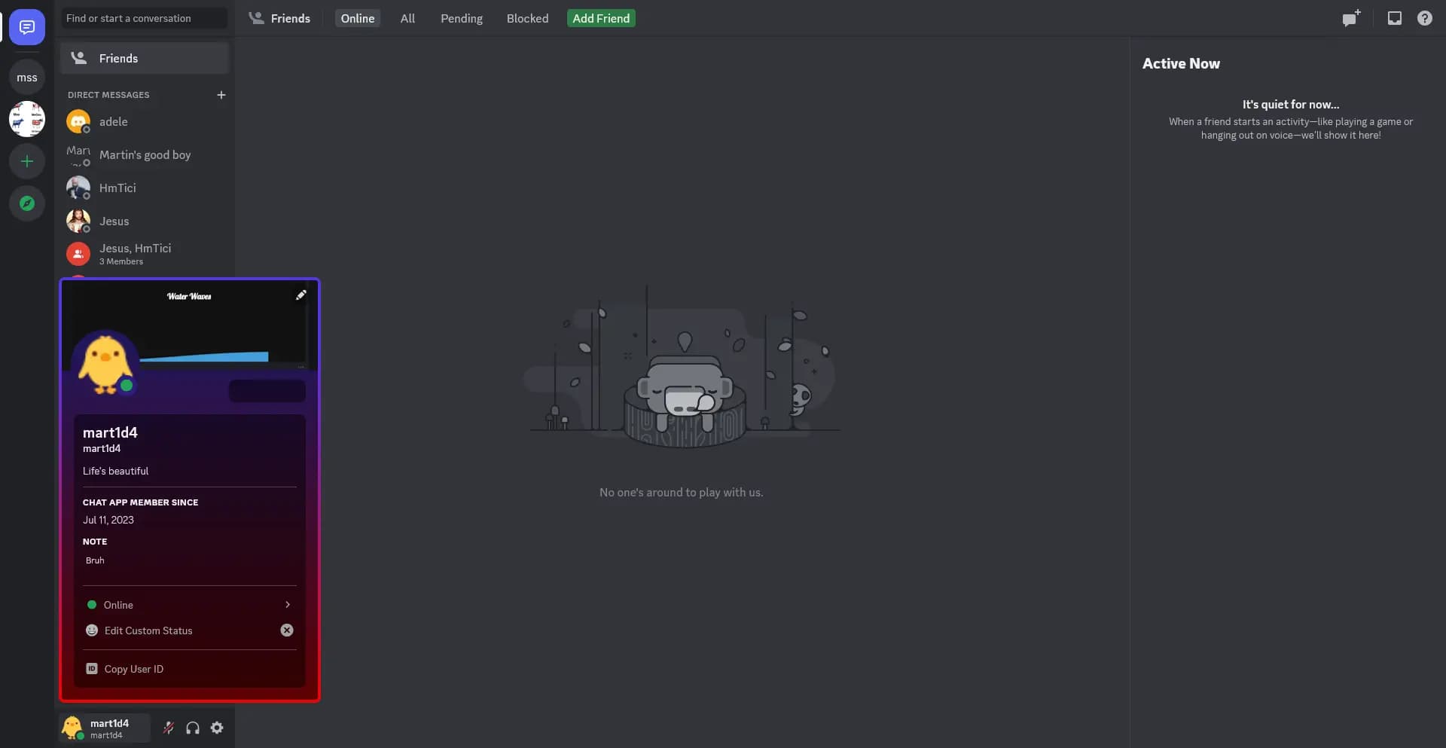Screen dimensions: 1446x748
Task: Click the 3 Members text under the group DM
Action: (x=121, y=261)
